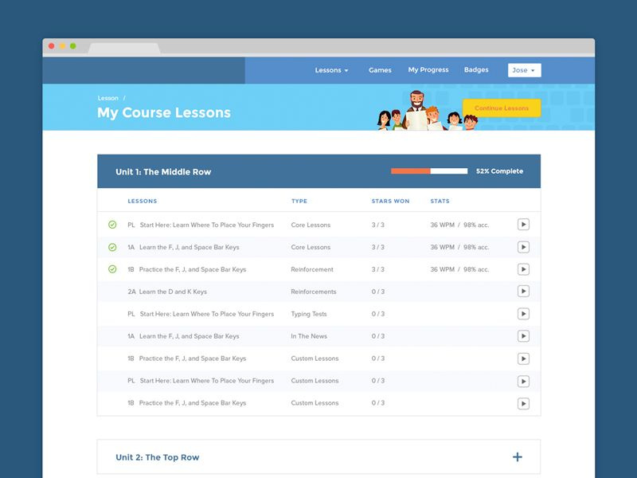Image resolution: width=637 pixels, height=478 pixels.
Task: Play lesson 2A Learn the D and K Keys
Action: [x=524, y=292]
